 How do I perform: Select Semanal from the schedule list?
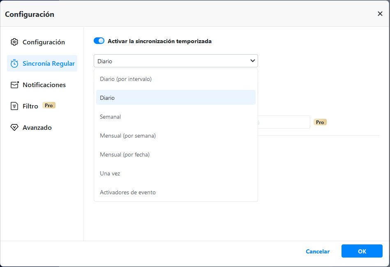tap(111, 117)
